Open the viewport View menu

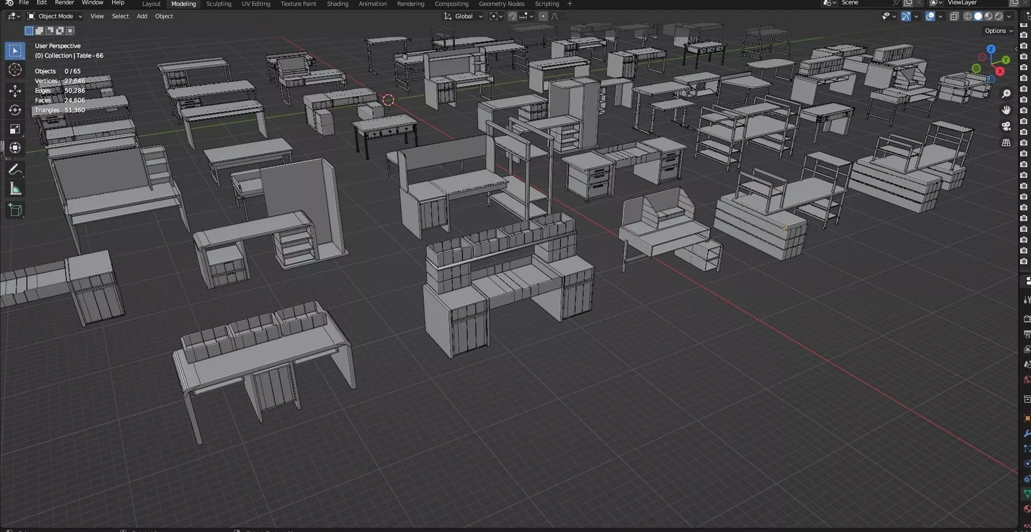tap(97, 16)
